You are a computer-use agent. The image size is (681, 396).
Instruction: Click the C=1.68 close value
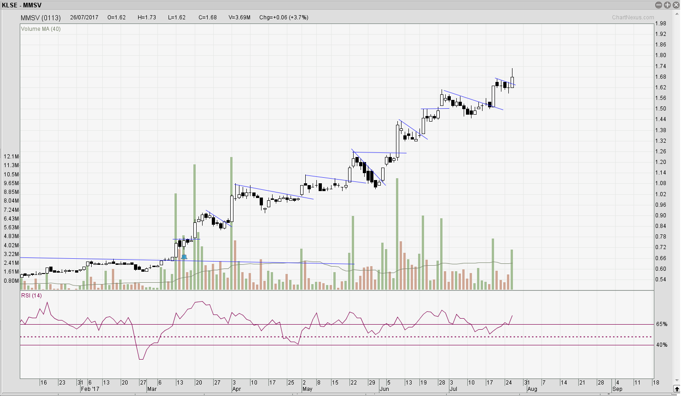click(208, 17)
